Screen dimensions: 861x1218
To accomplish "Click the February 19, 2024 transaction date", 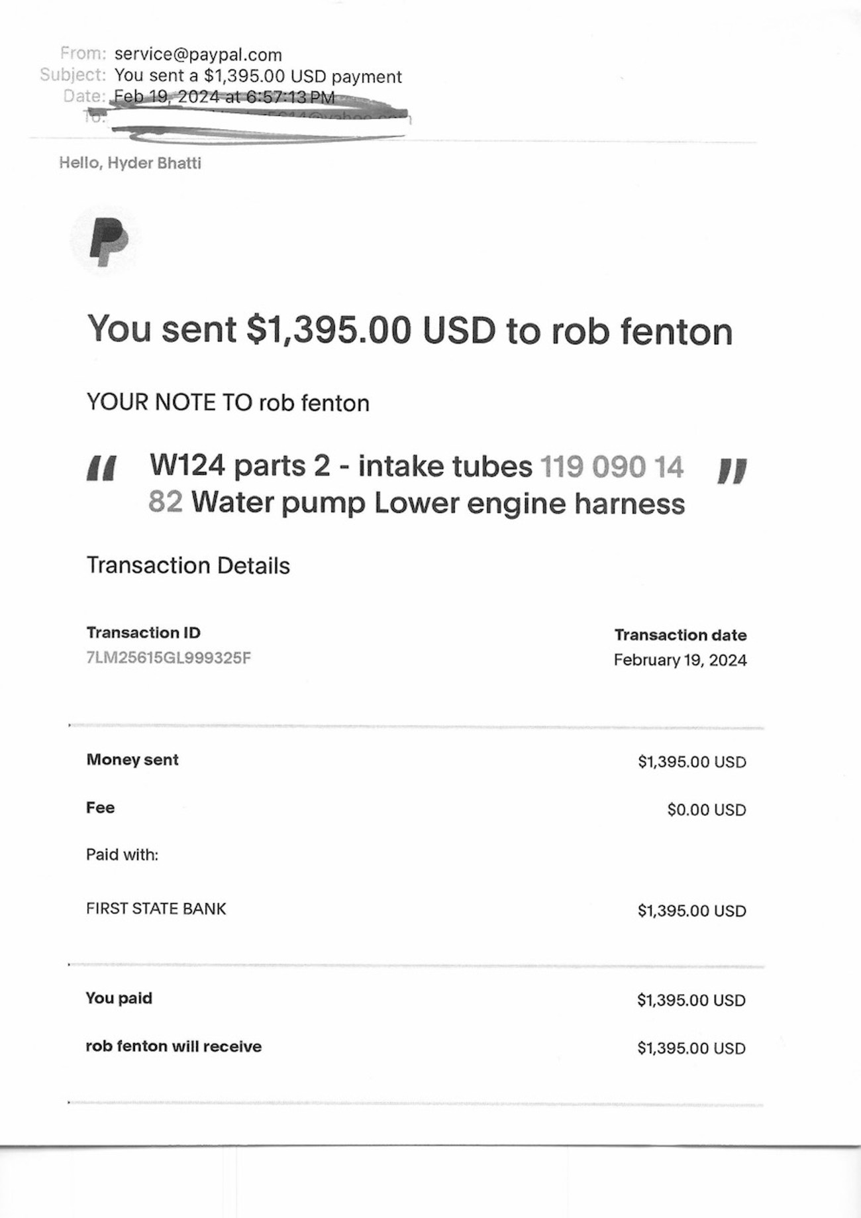I will 680,660.
